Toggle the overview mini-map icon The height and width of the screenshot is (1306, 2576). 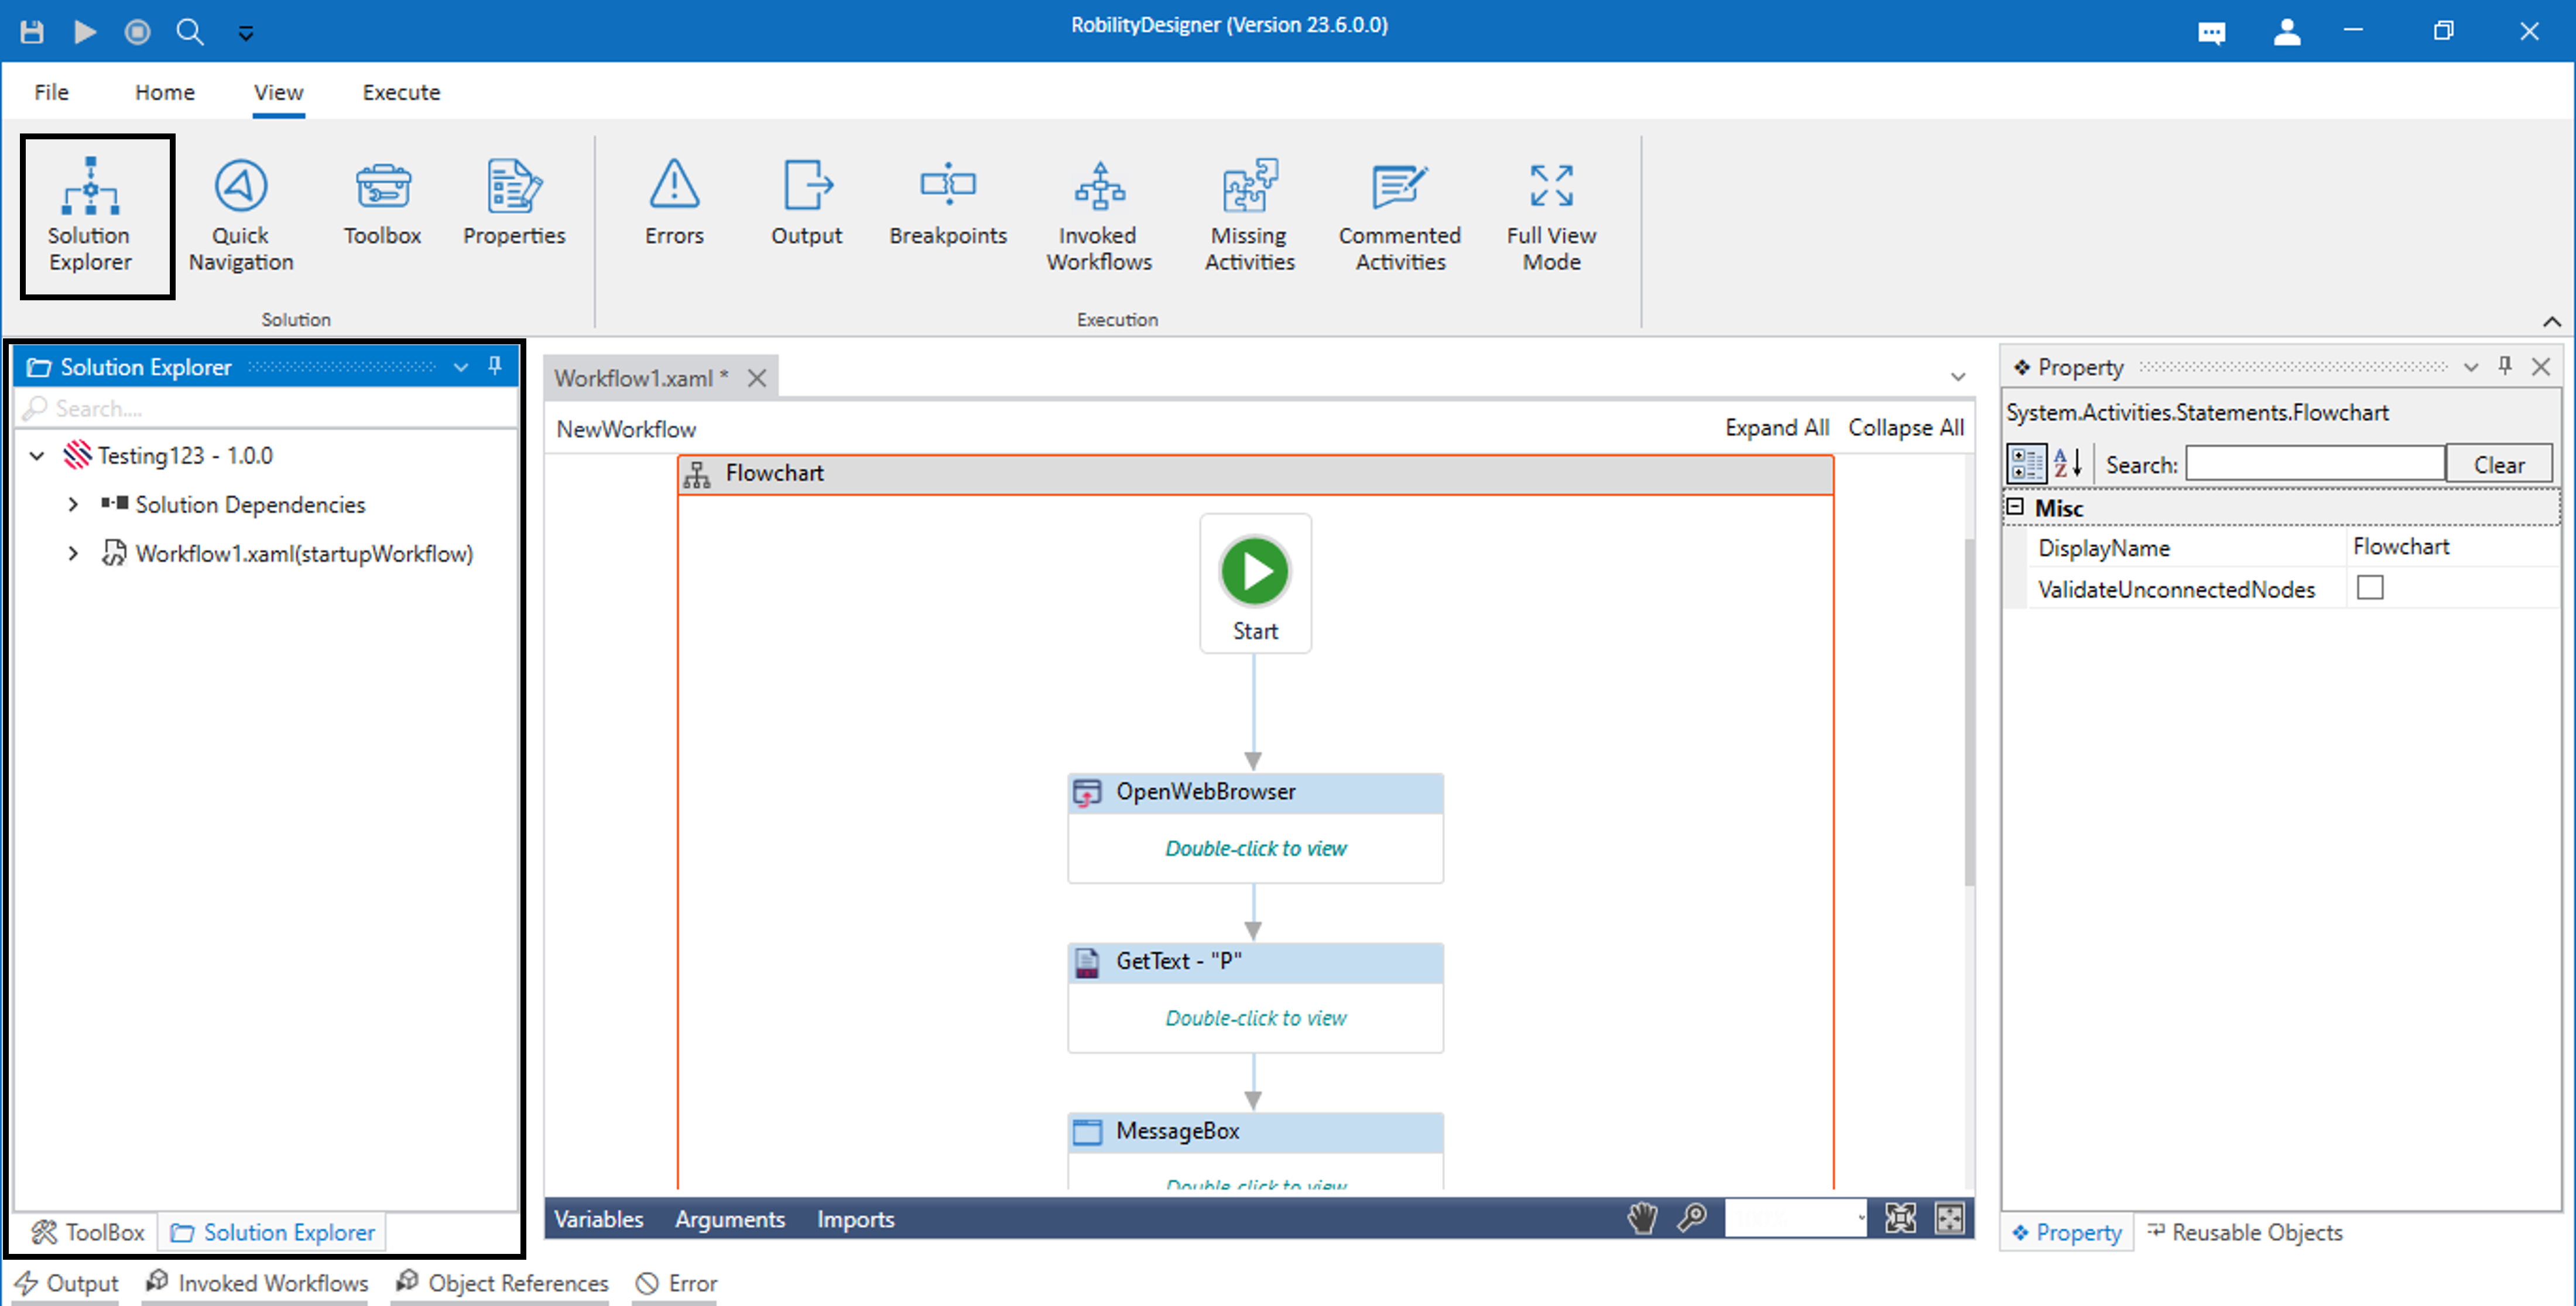pyautogui.click(x=1949, y=1218)
